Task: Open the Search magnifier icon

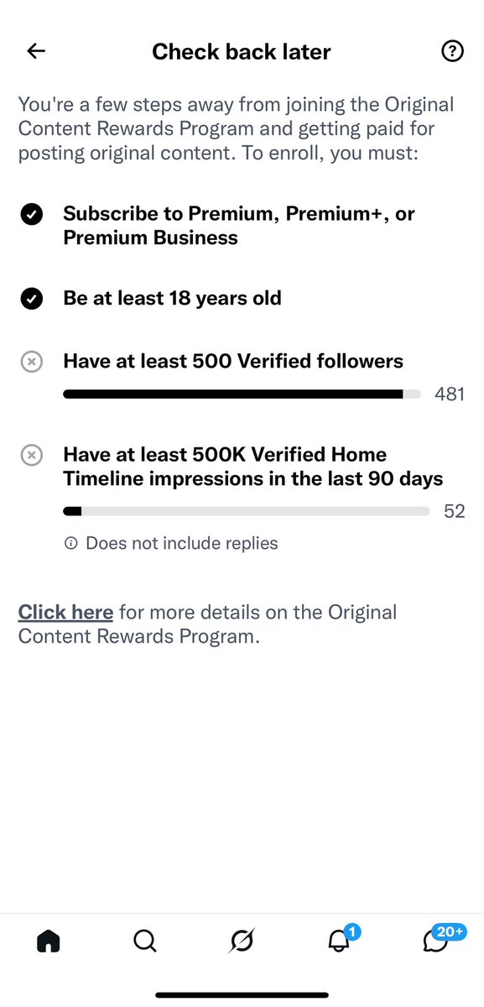Action: point(145,942)
